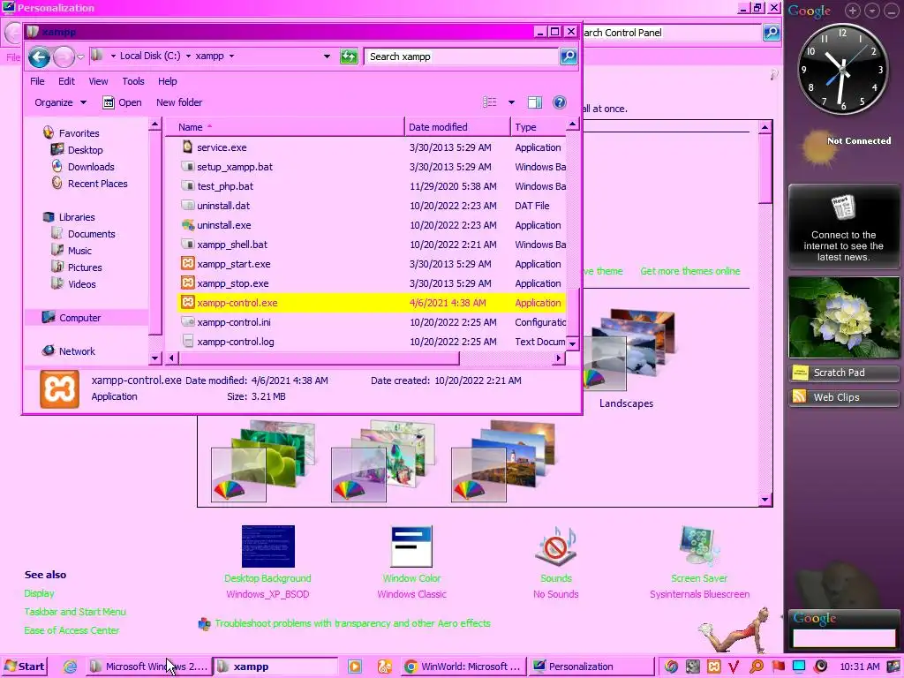Click Troubleshoot transparency and Aero effects link
Image resolution: width=904 pixels, height=678 pixels.
tap(352, 623)
